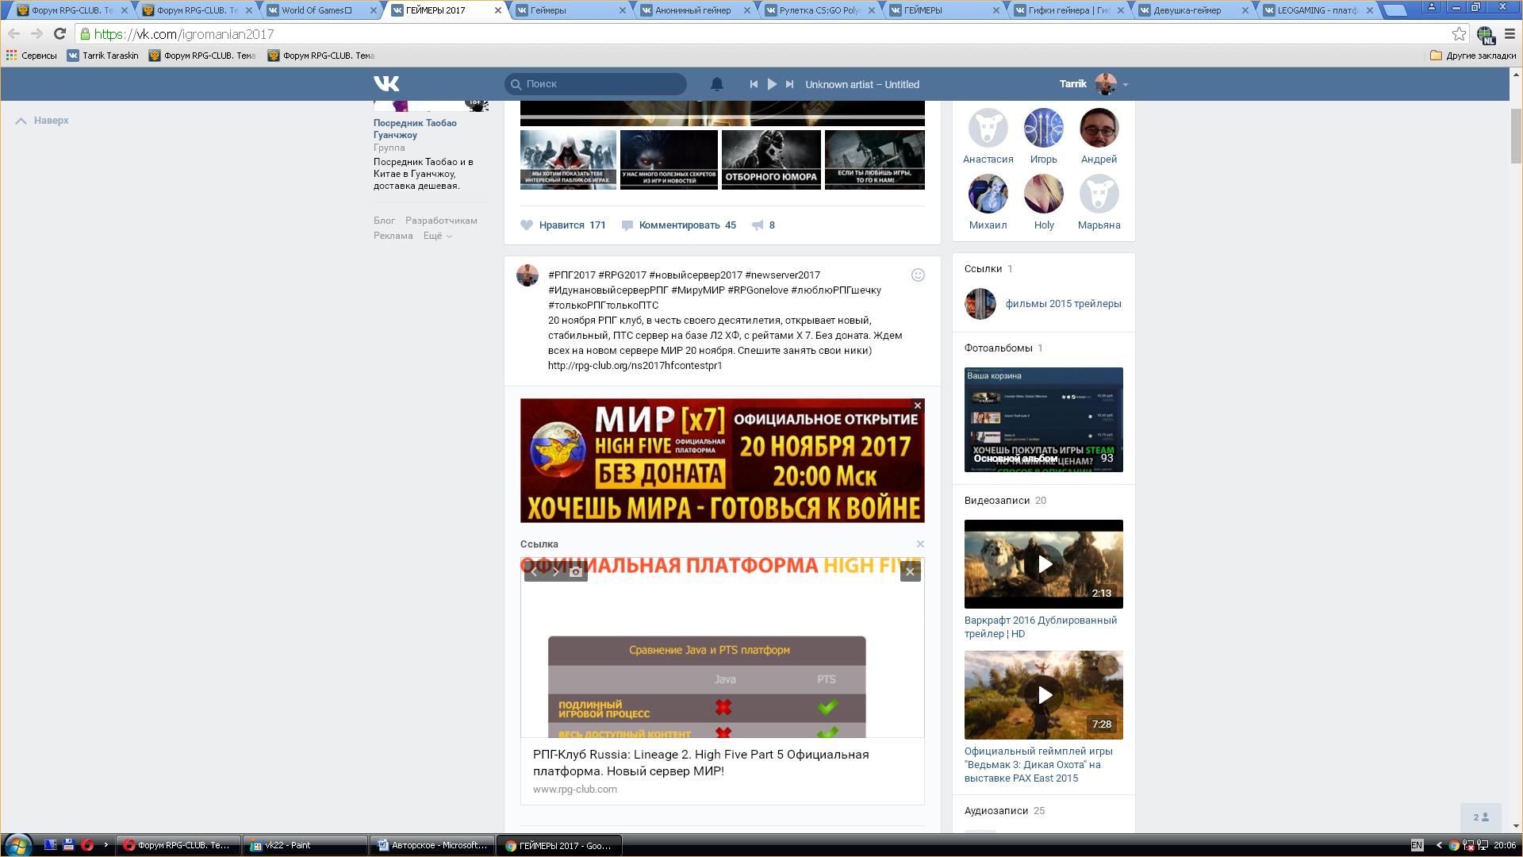Switch to next link preview image
Viewport: 1523px width, 857px height.
point(555,571)
